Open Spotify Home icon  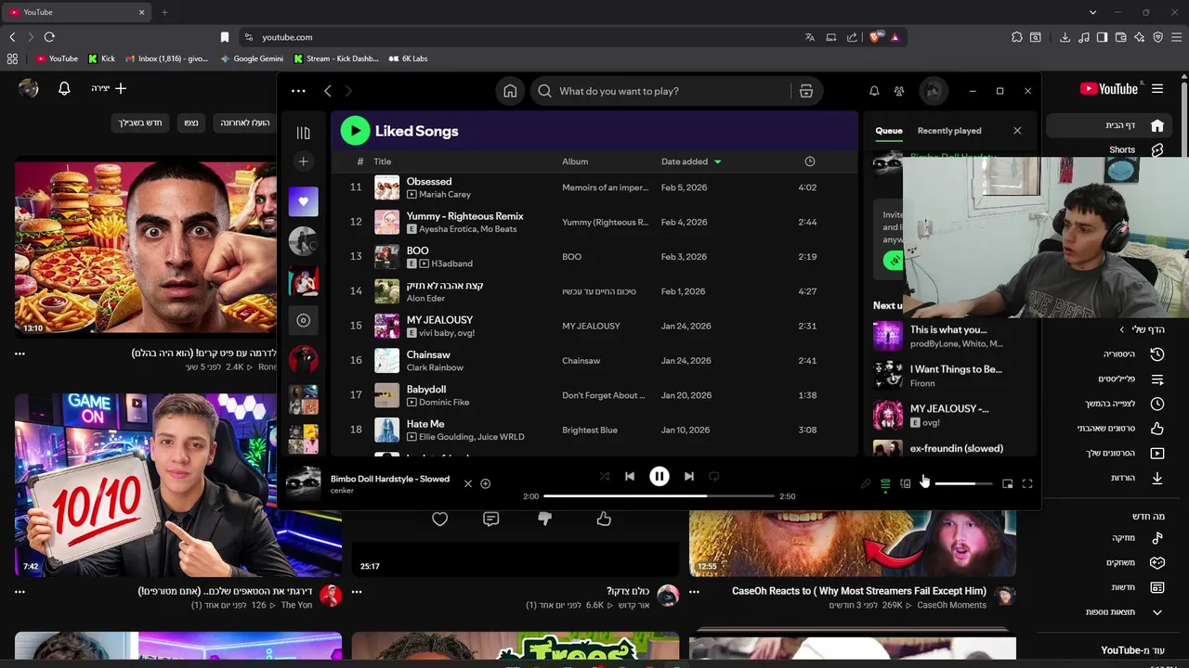[x=510, y=91]
